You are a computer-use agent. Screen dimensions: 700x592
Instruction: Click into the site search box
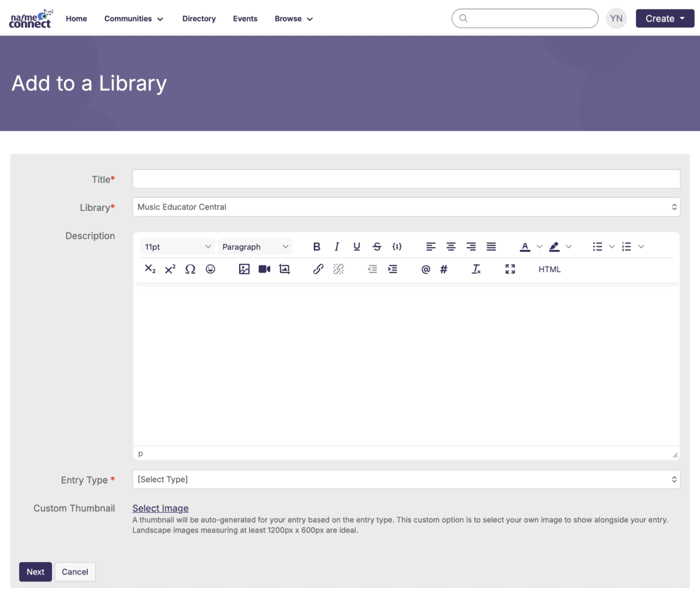(x=525, y=19)
